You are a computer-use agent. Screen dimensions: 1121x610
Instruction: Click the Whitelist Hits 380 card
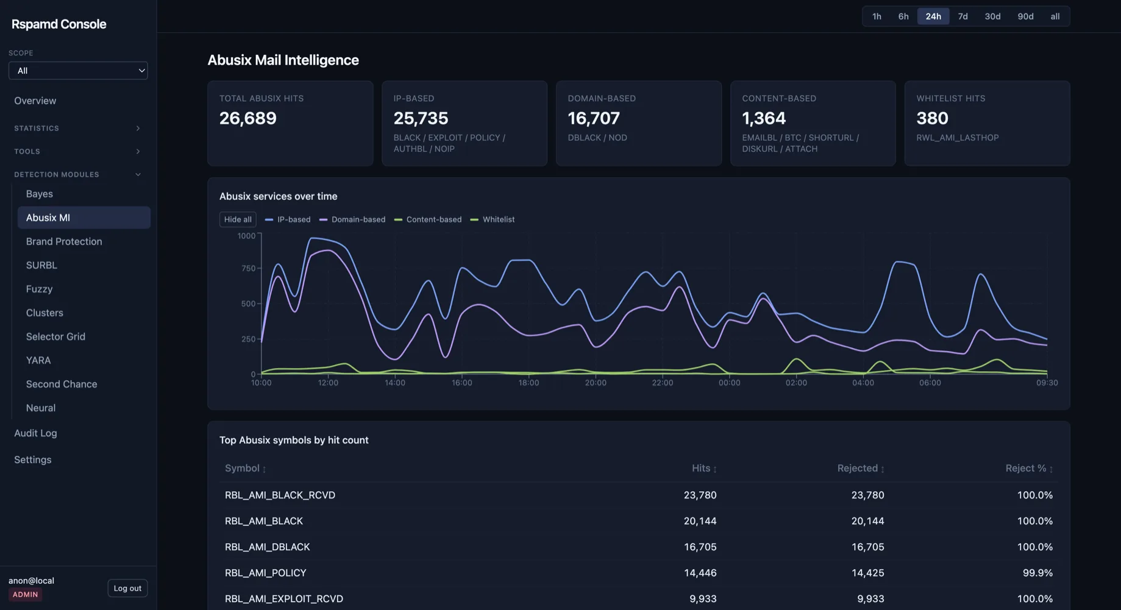pos(988,124)
